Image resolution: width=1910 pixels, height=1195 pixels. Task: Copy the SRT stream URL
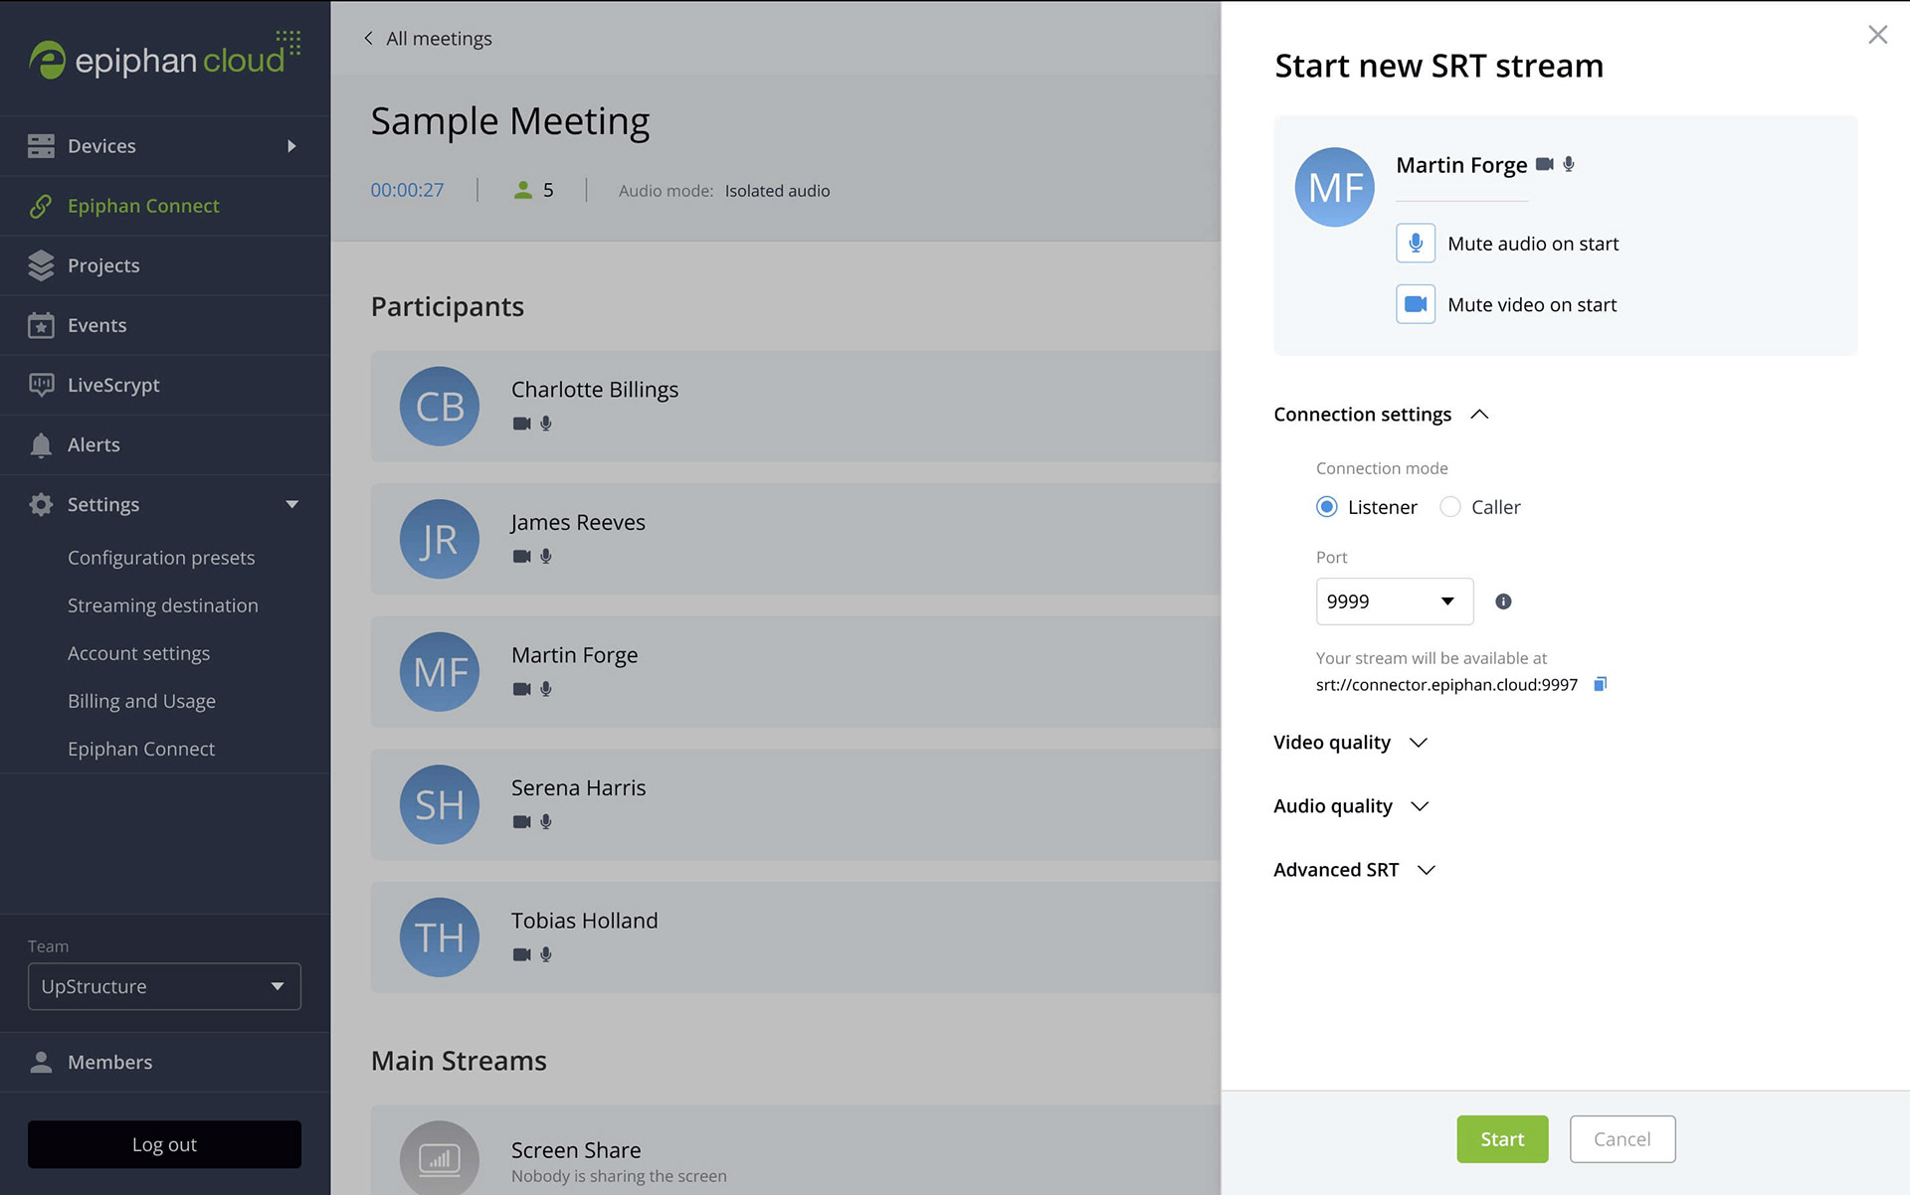(1600, 684)
